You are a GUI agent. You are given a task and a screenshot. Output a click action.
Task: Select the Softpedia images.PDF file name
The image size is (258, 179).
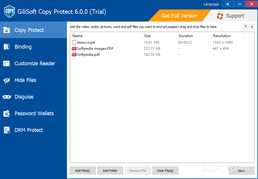tap(95, 49)
